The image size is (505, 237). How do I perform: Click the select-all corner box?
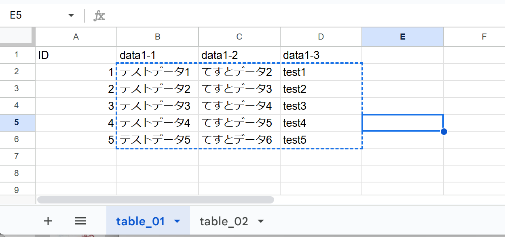click(17, 37)
